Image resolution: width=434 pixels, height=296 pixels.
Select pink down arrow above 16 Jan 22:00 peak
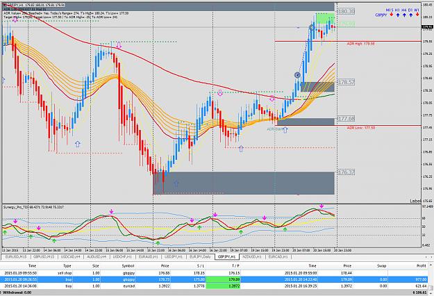pyautogui.click(x=220, y=92)
